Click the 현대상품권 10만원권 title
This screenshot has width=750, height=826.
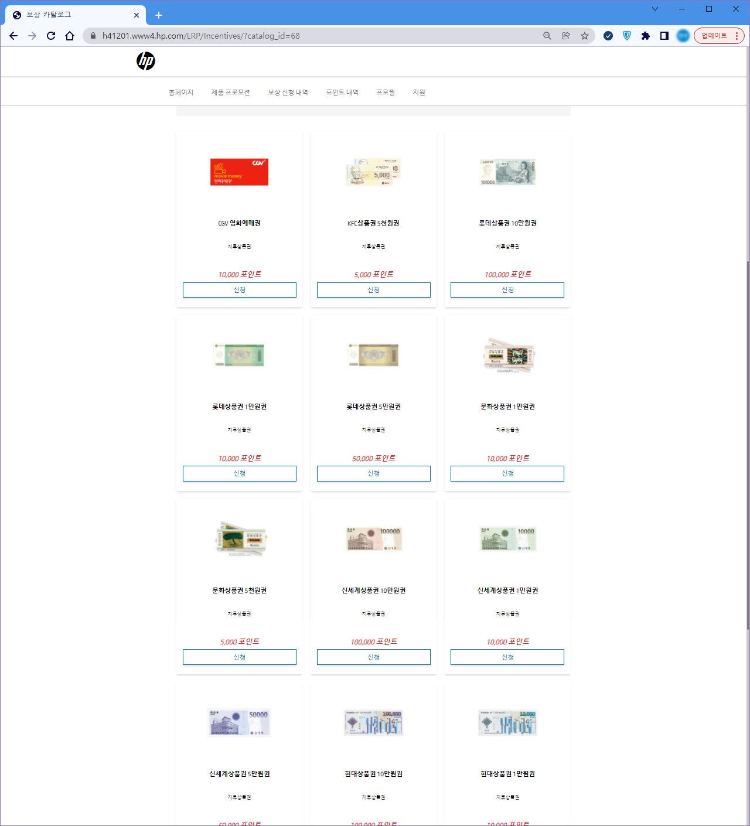coord(374,774)
